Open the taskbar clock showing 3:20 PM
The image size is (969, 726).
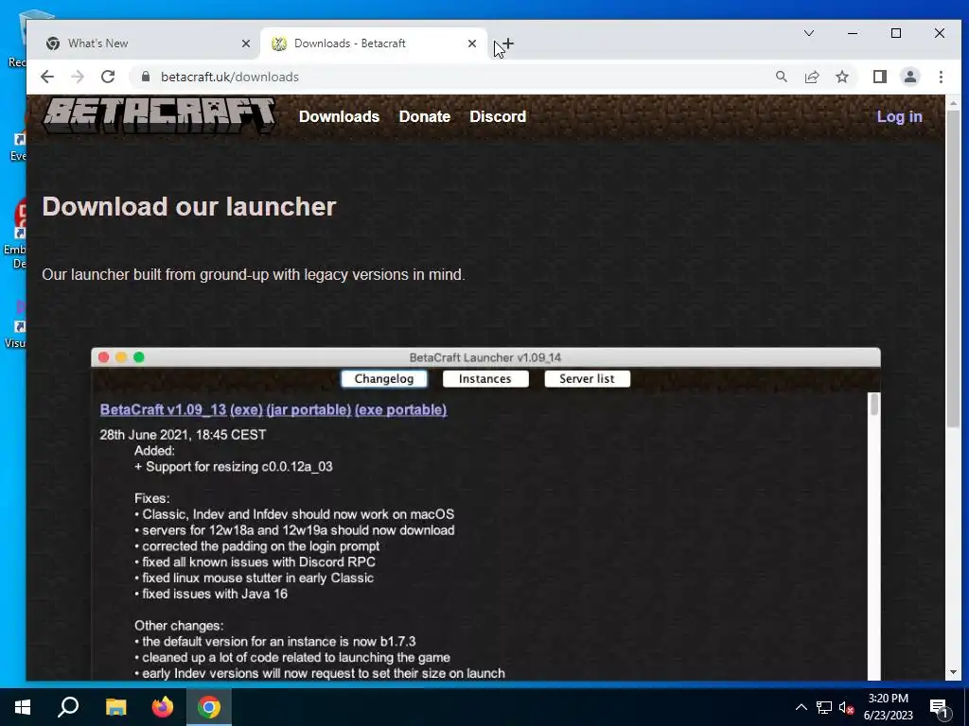[888, 707]
